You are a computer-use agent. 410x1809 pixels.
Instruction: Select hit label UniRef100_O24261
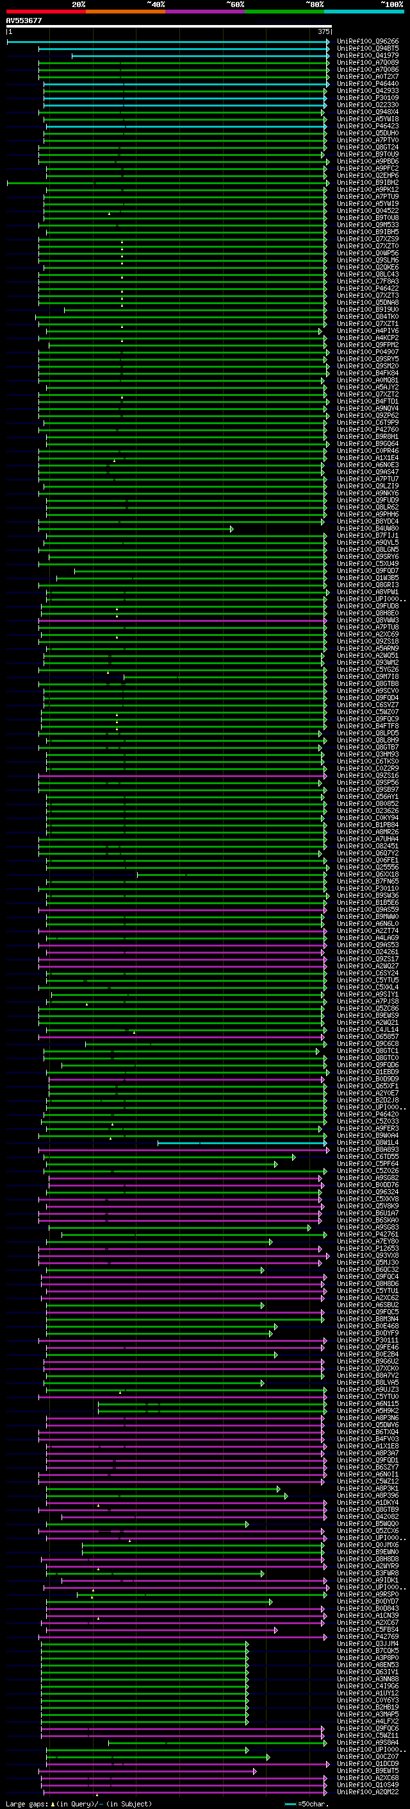pyautogui.click(x=367, y=952)
